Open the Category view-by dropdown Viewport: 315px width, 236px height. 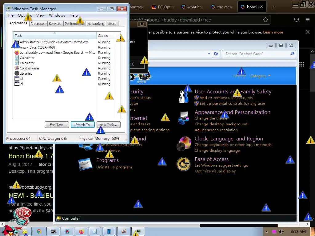(x=260, y=76)
